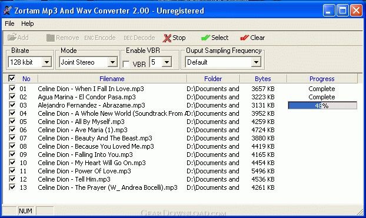Uncheck row 11 Power Of Love

click(x=12, y=170)
